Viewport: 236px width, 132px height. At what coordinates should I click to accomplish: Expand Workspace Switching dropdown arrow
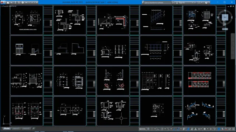tap(208, 129)
